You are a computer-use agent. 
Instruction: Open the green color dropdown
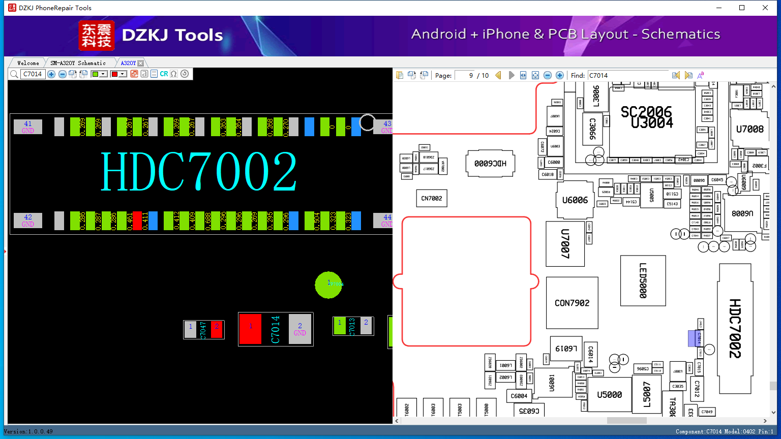(103, 74)
